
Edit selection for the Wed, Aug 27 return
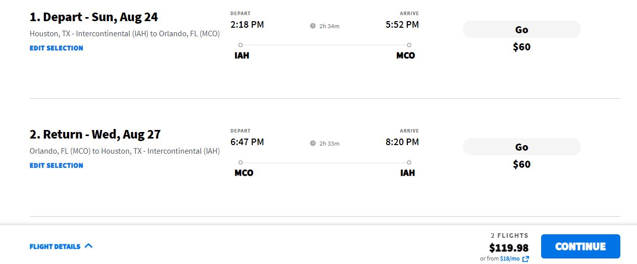(57, 165)
